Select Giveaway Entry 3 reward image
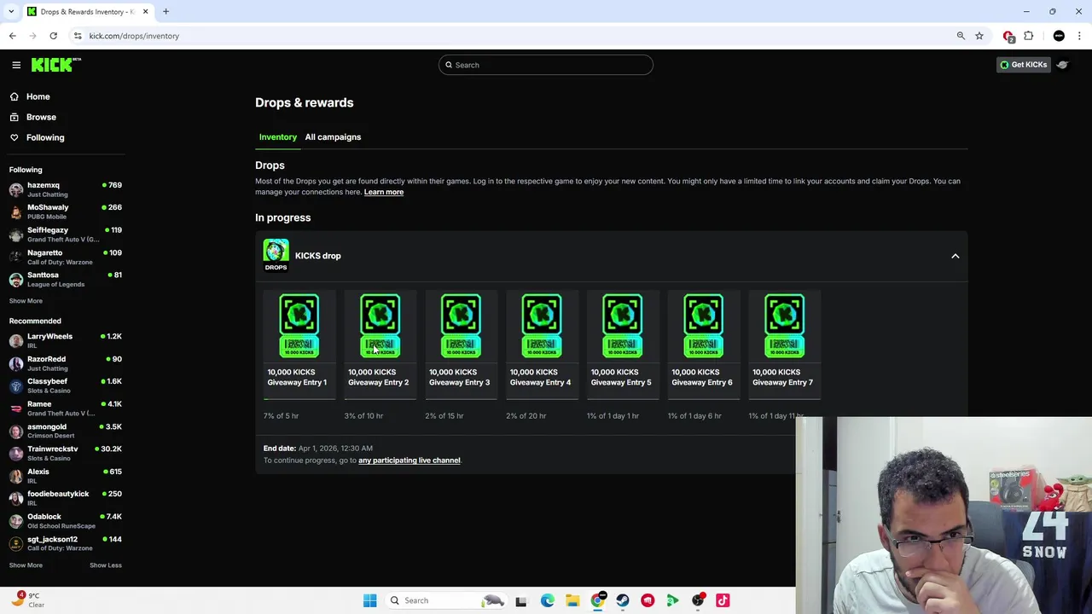This screenshot has width=1092, height=614. coord(461,326)
